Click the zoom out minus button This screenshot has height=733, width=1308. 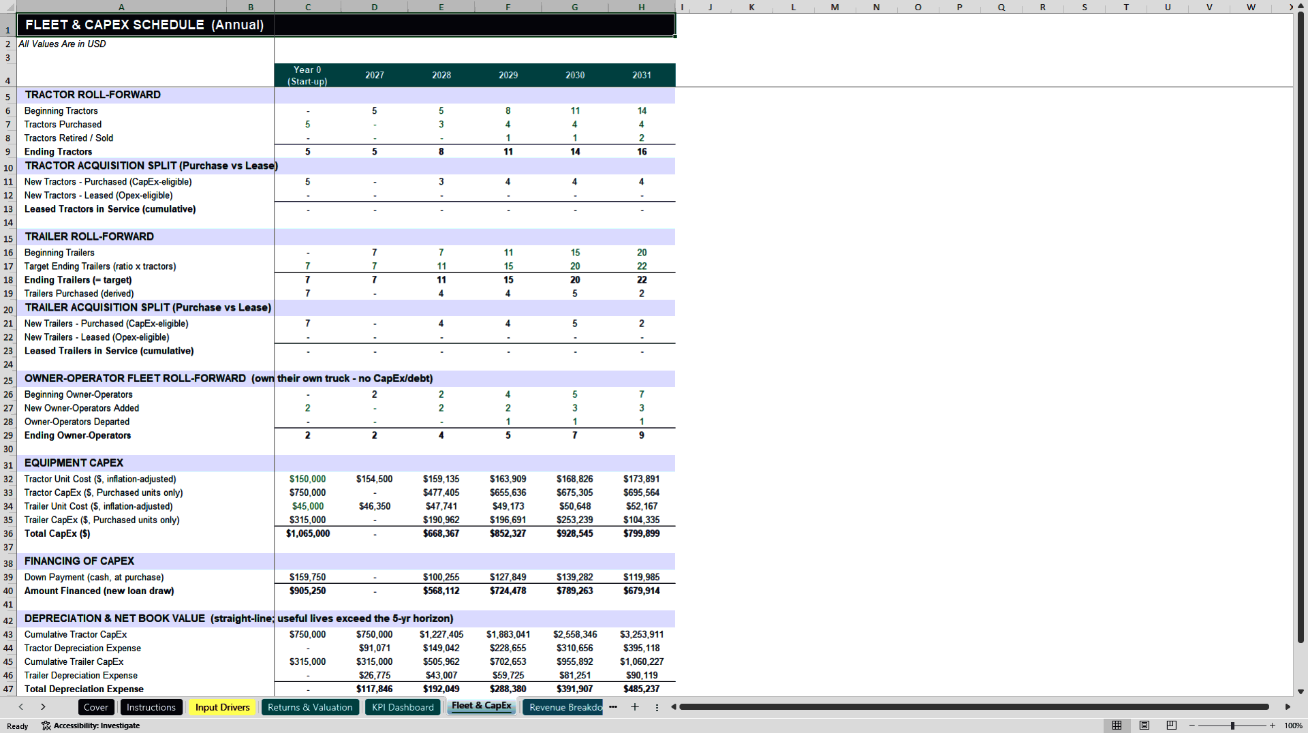(x=1192, y=726)
